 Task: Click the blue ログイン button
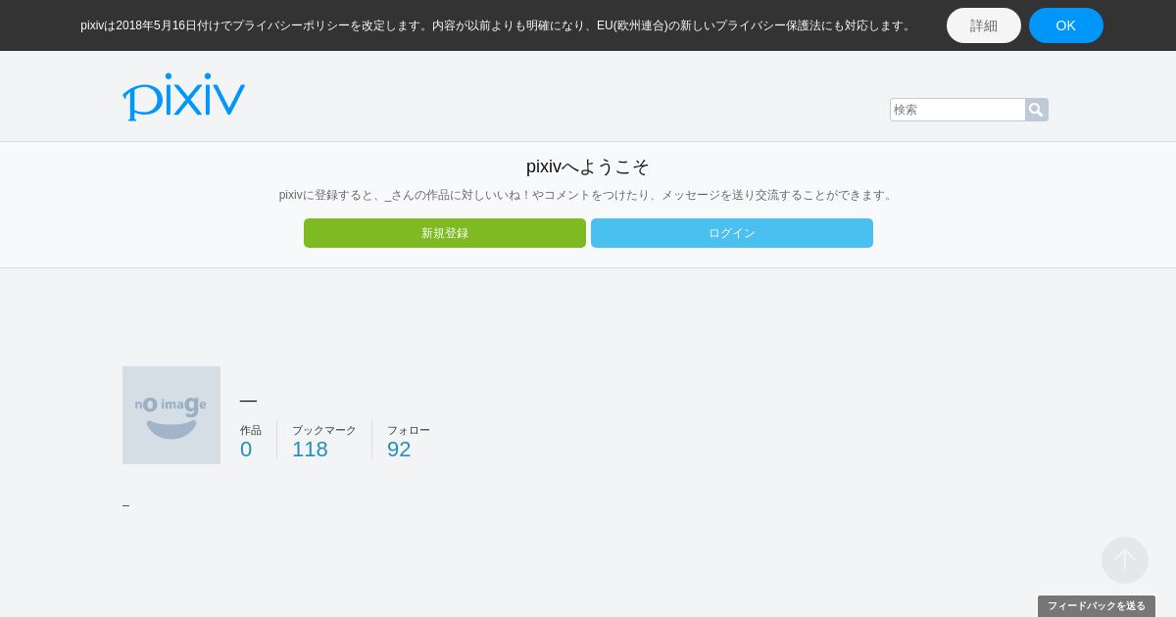732,233
